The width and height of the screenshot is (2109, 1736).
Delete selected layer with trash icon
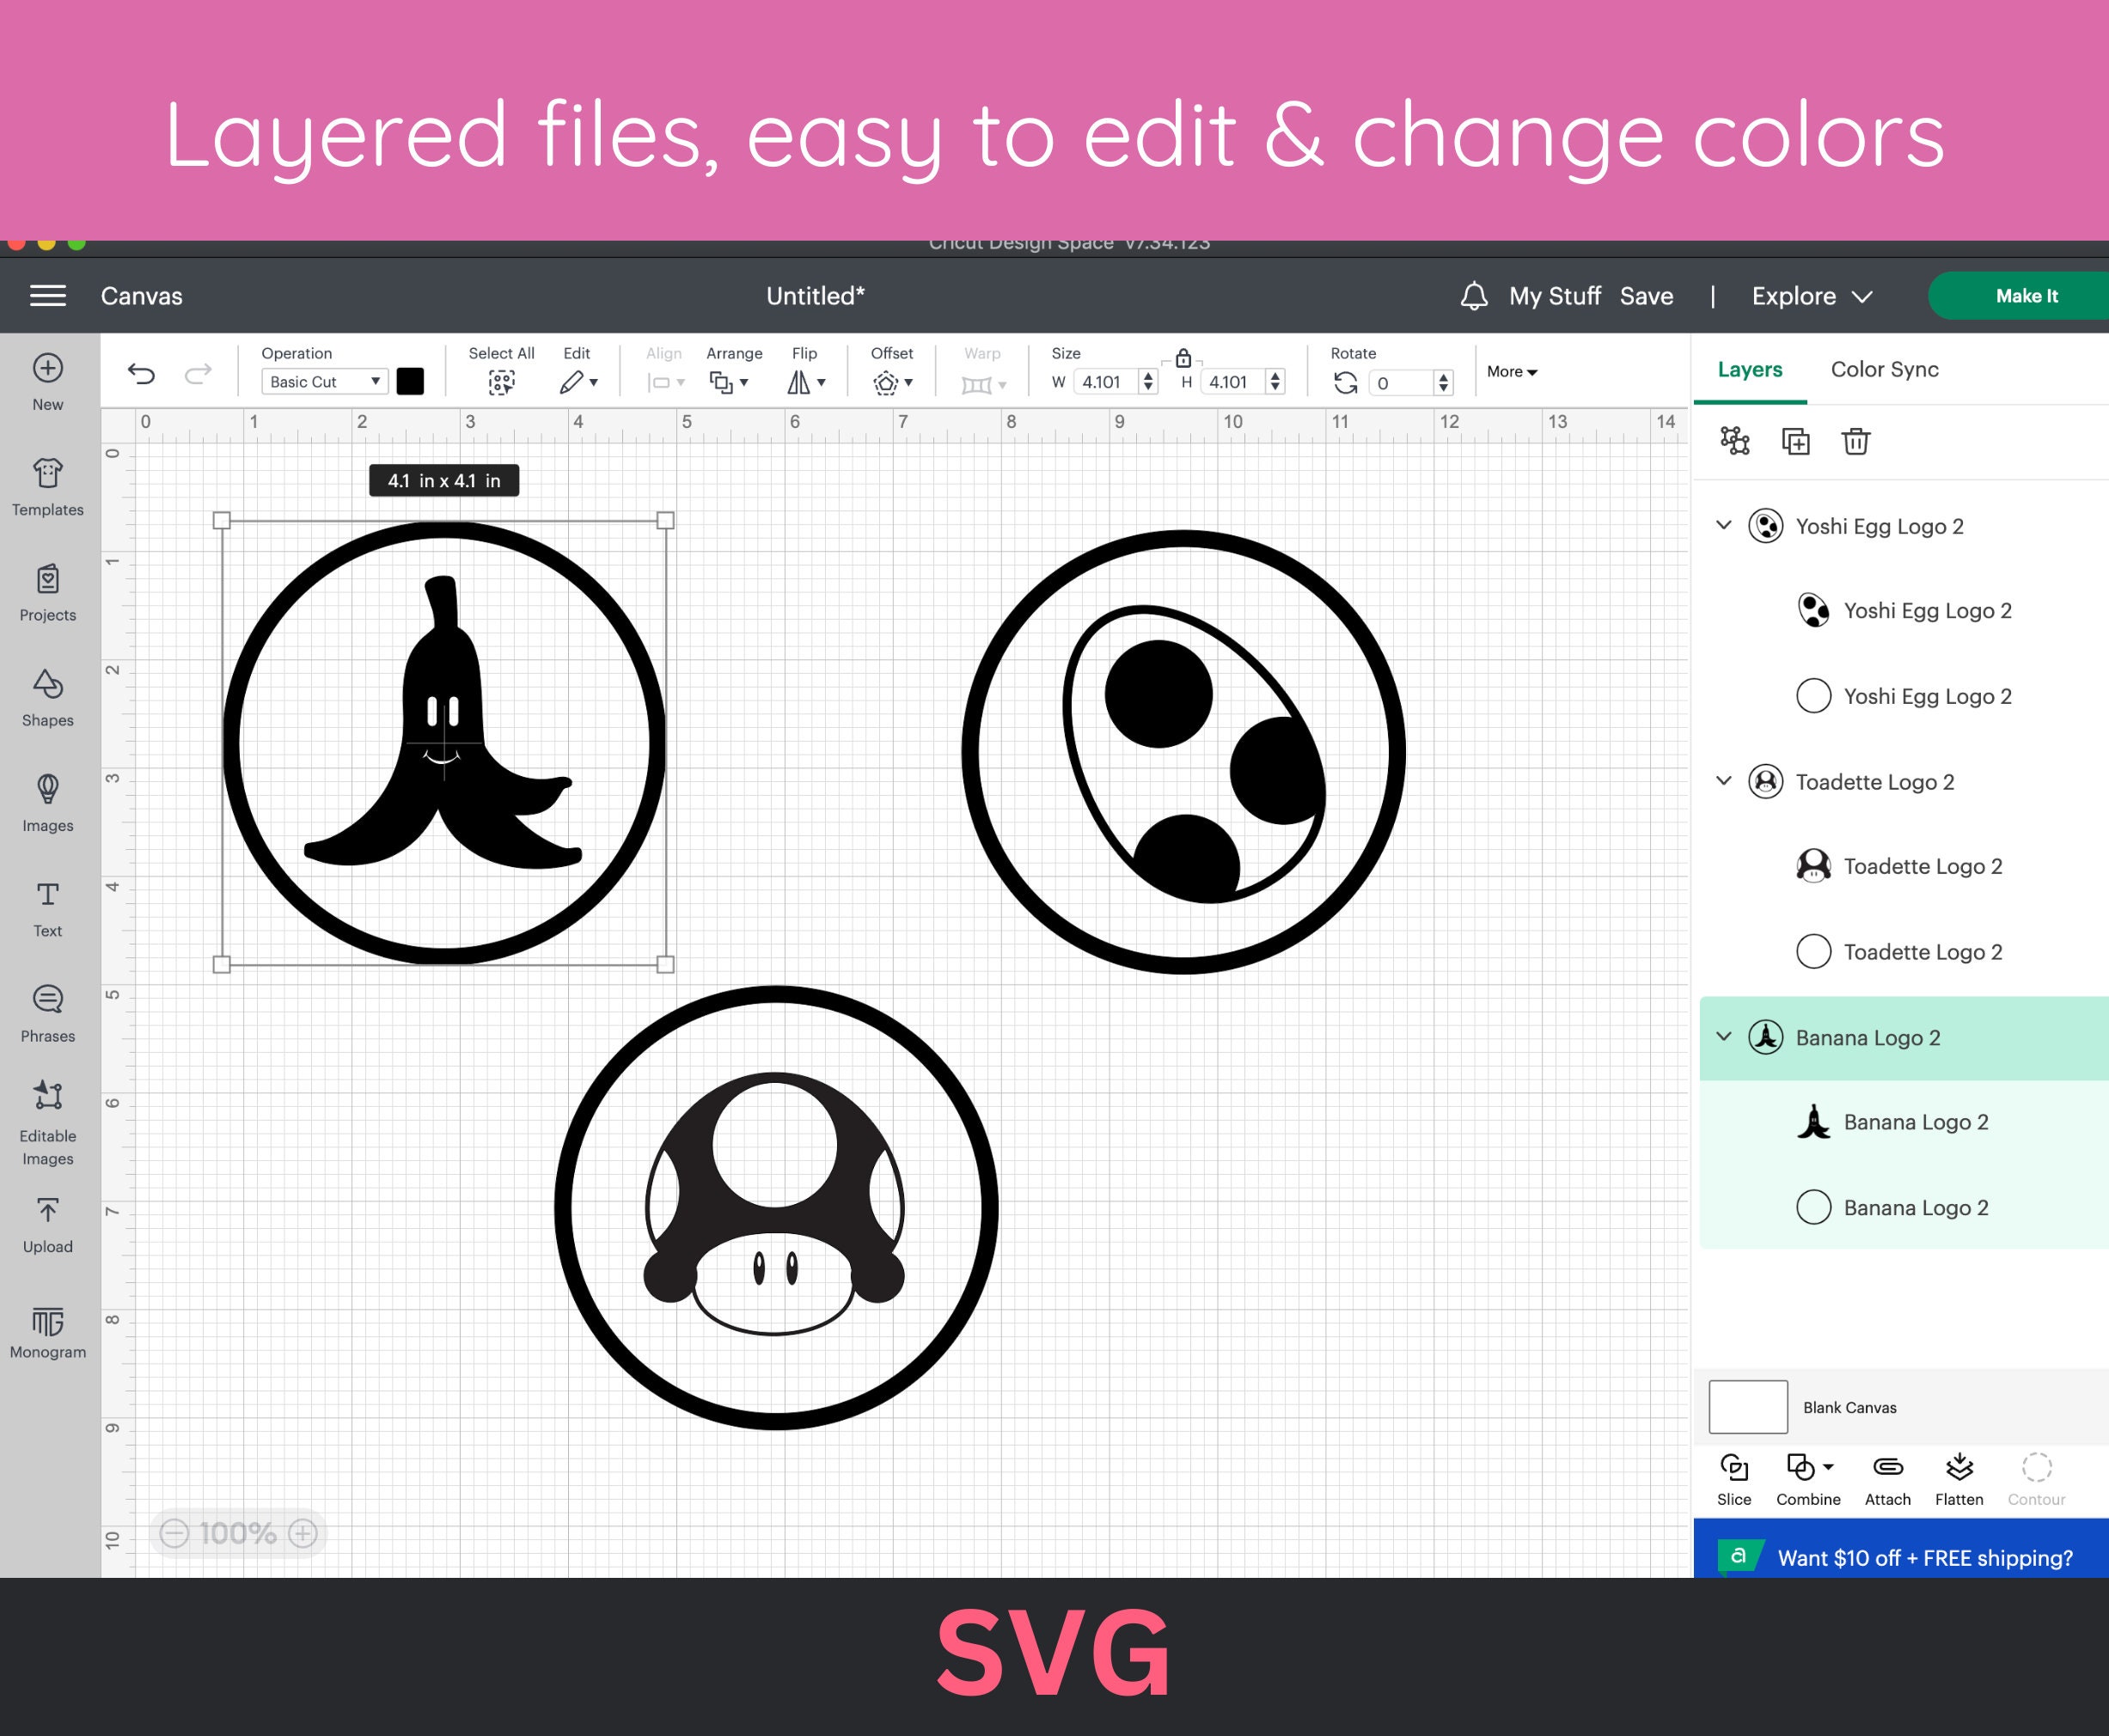1855,441
